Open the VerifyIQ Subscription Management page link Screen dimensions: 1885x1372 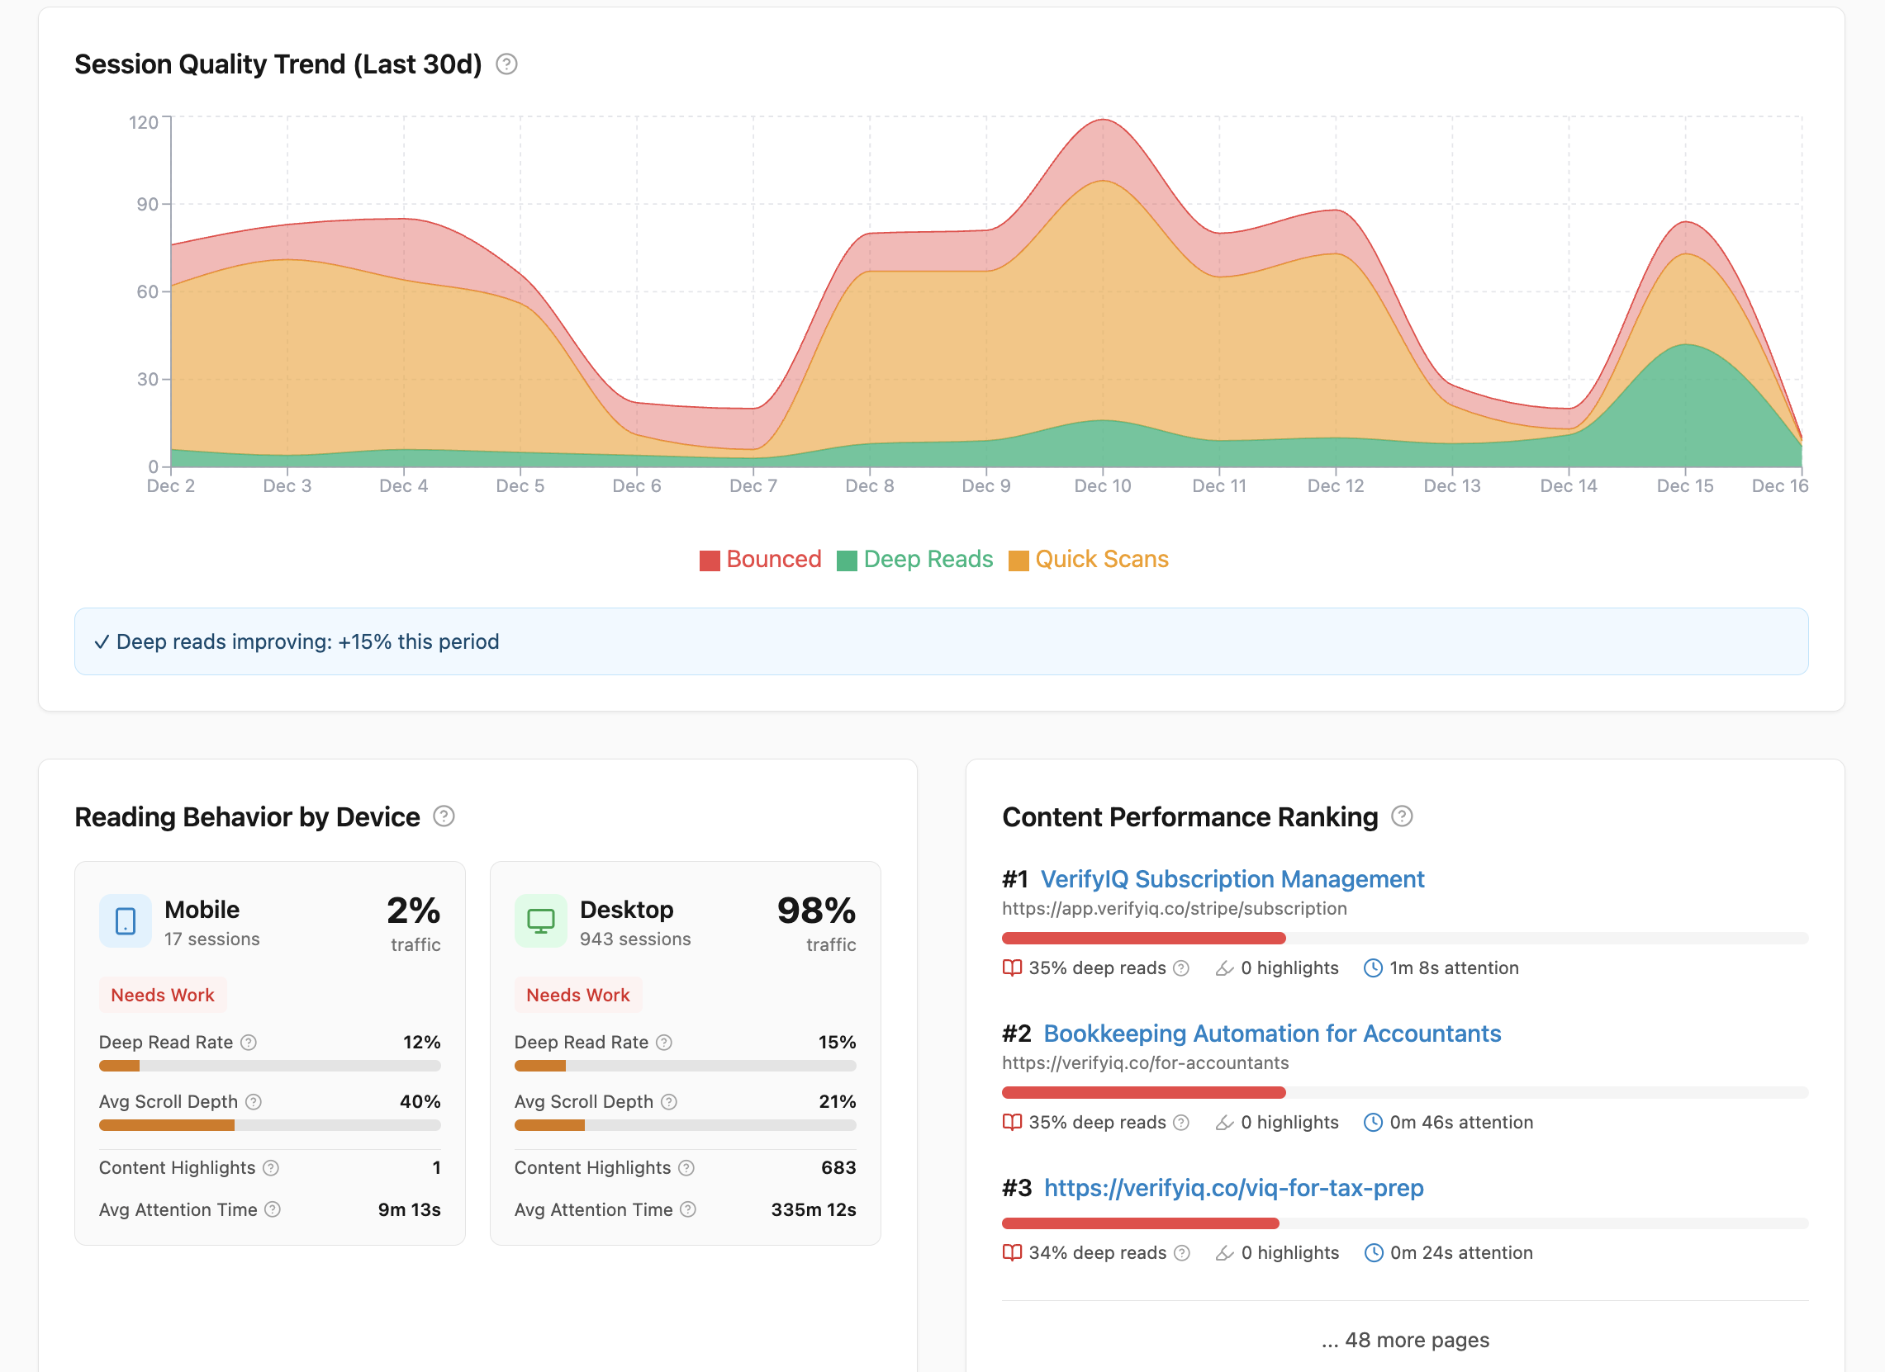pyautogui.click(x=1233, y=878)
